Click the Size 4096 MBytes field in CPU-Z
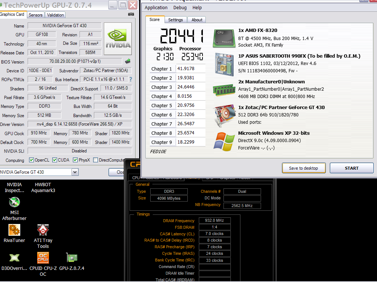The height and width of the screenshot is (282, 377). pos(169,198)
